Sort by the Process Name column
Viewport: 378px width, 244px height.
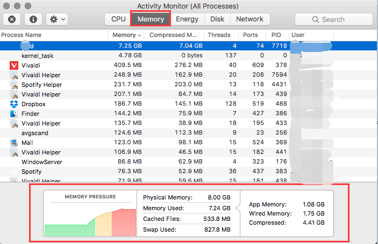click(x=21, y=35)
